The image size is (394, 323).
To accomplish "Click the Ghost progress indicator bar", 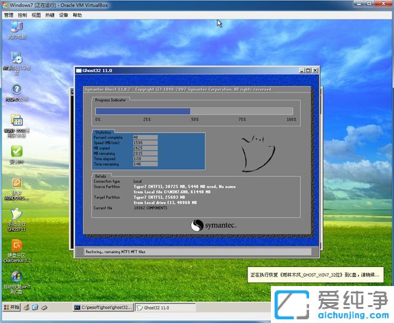I will (195, 111).
